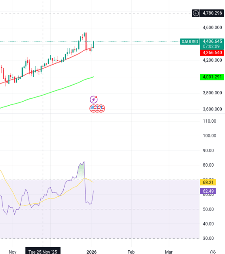This screenshot has width=225, height=254.
Task: Click the 4,600.000 price scale value
Action: 212,28
